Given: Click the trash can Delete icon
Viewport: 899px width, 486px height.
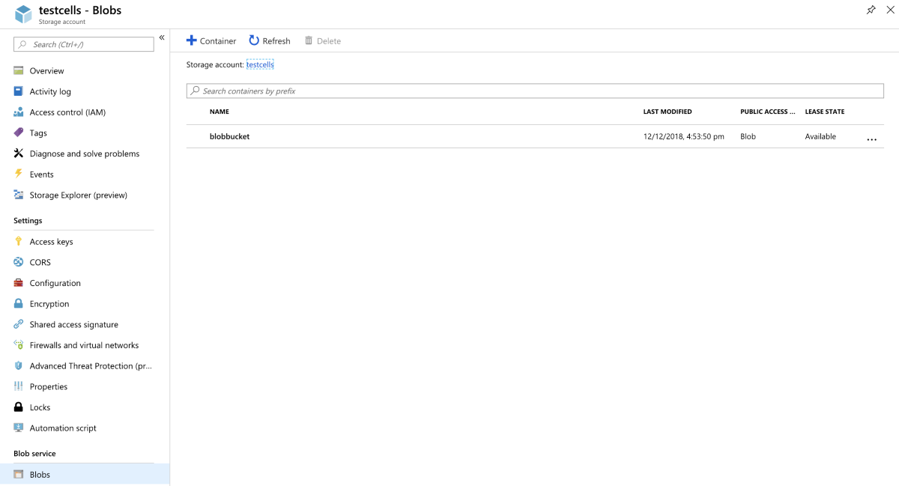Looking at the screenshot, I should point(309,40).
